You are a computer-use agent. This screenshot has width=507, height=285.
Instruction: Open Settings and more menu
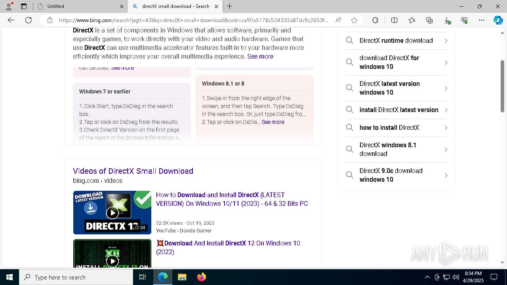pos(482,20)
